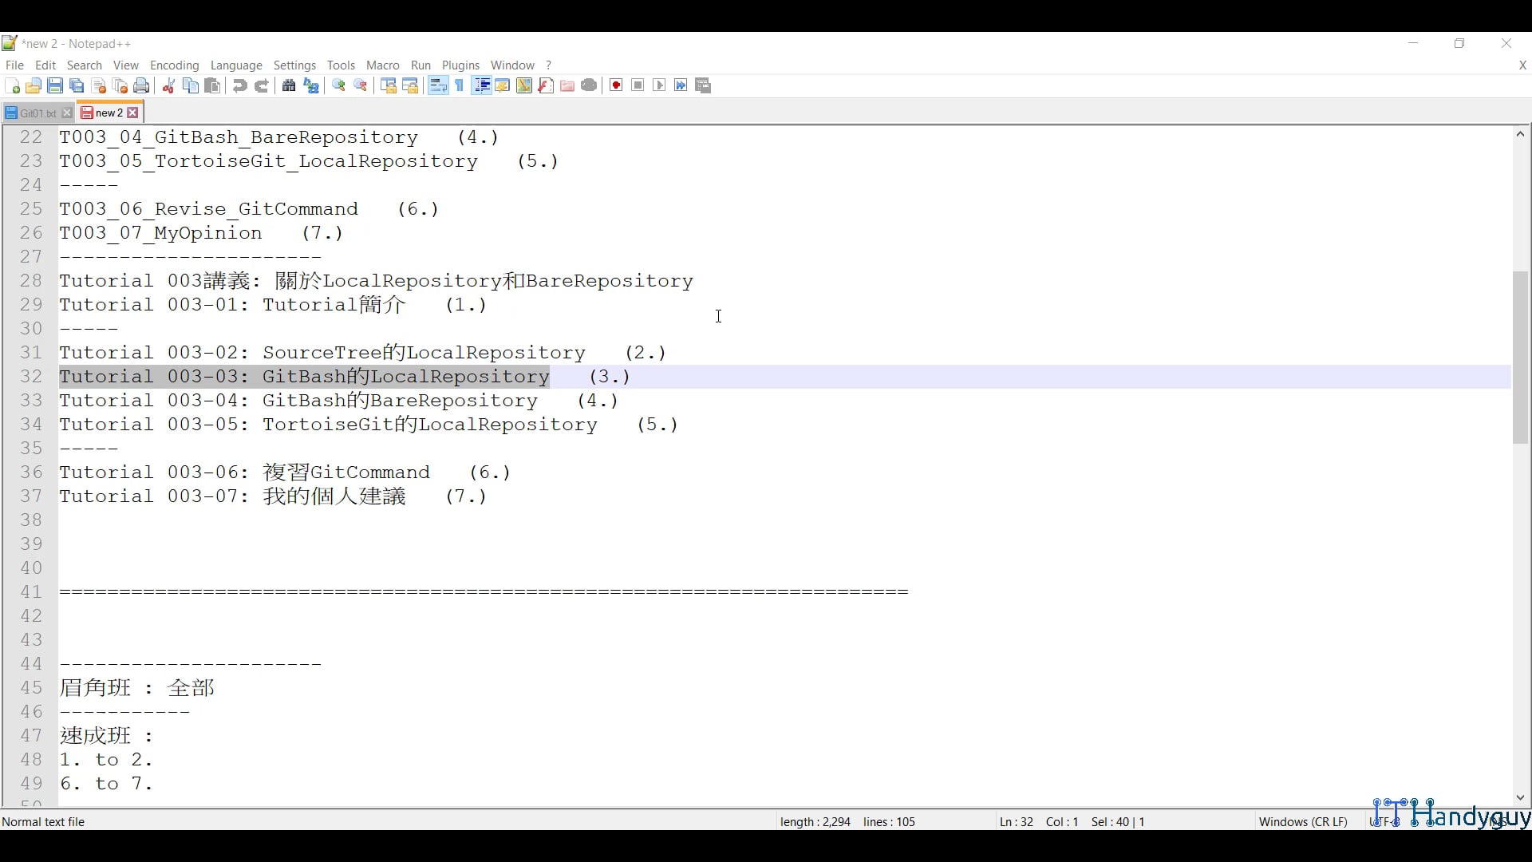The height and width of the screenshot is (862, 1532).
Task: Click Windows (CR LF) in status bar
Action: 1302,821
